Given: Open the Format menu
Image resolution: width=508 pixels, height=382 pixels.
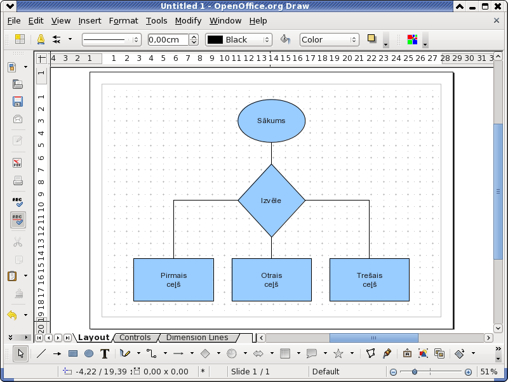Looking at the screenshot, I should 123,21.
